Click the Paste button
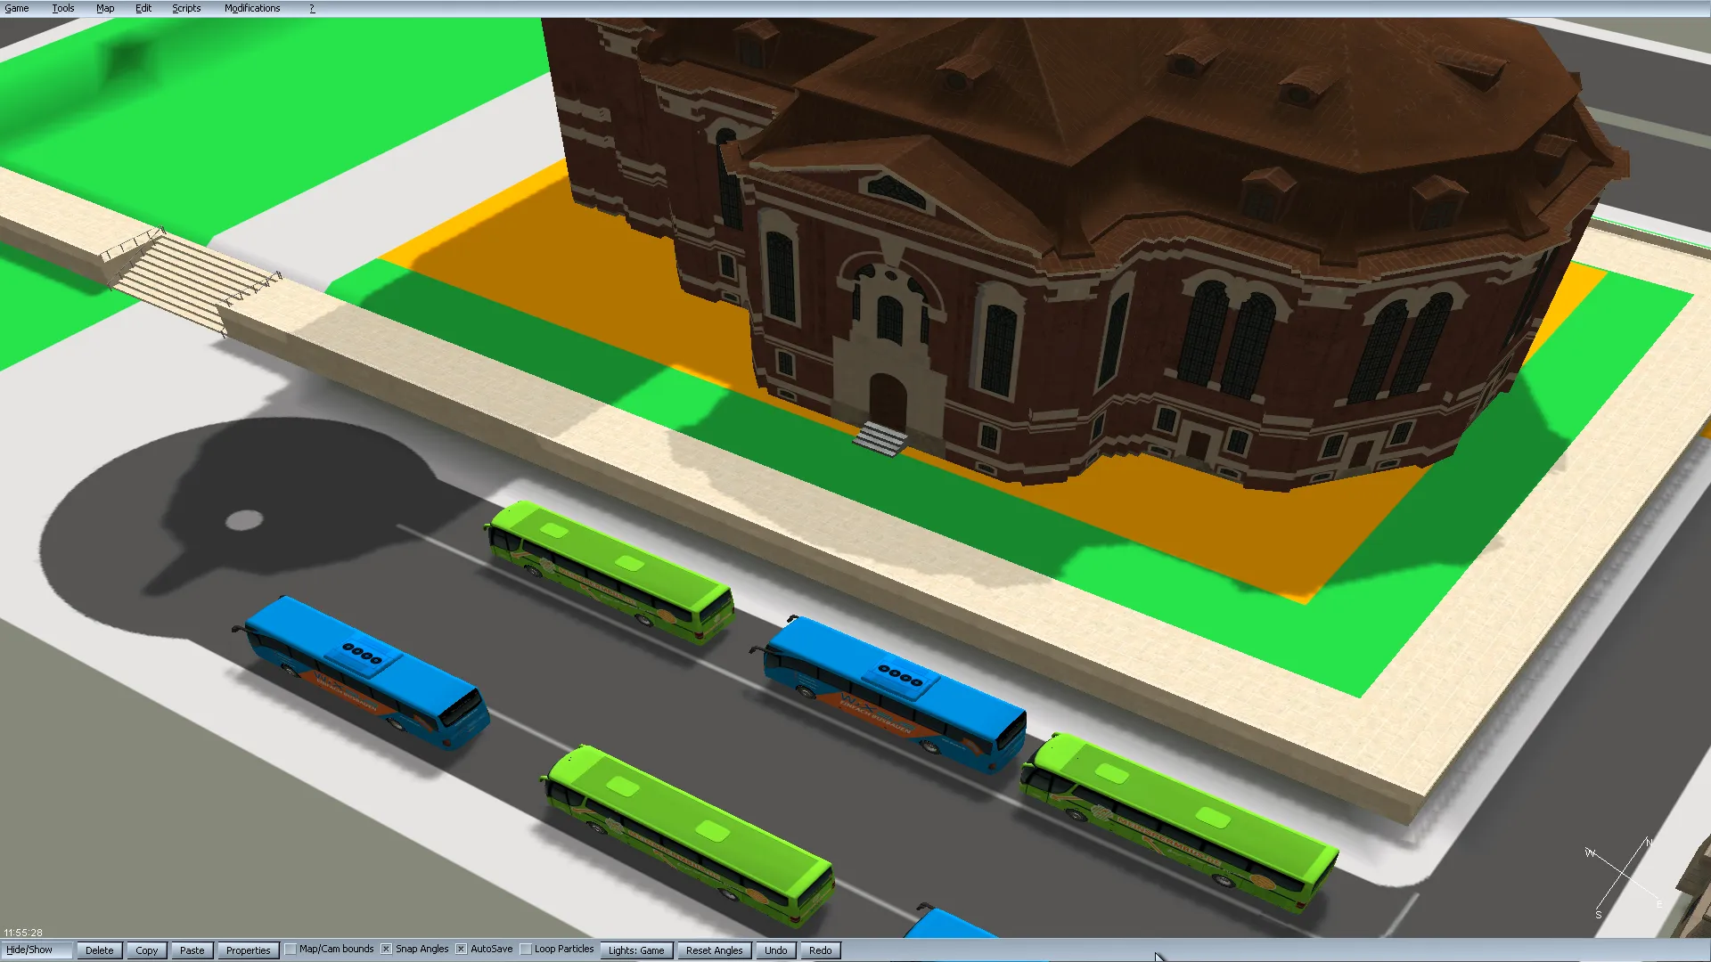This screenshot has width=1711, height=962. coord(192,950)
